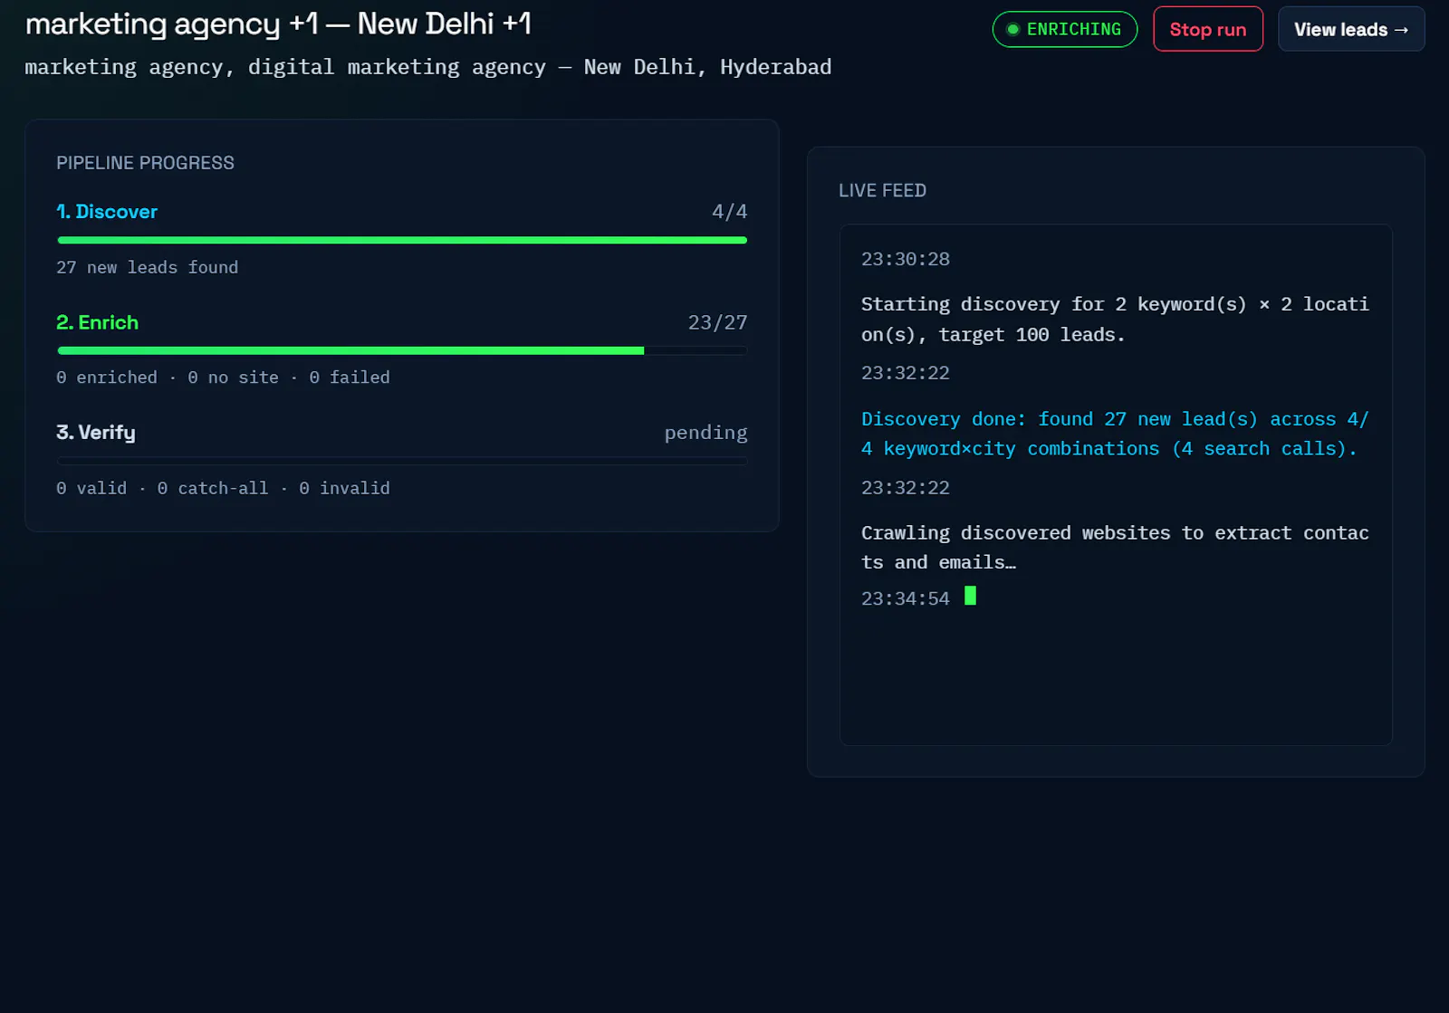This screenshot has width=1449, height=1013.
Task: Click '0 enriched · 0 no site · 0 failed' line
Action: (x=223, y=377)
